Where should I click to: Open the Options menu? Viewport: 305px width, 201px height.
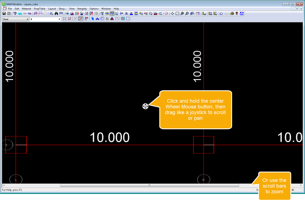94,8
